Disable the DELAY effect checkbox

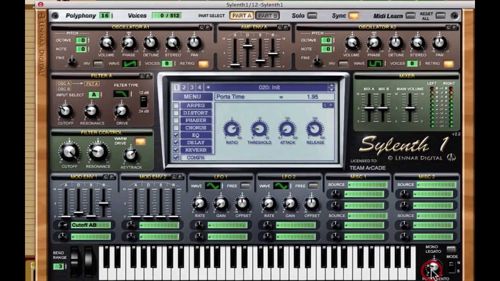(176, 142)
